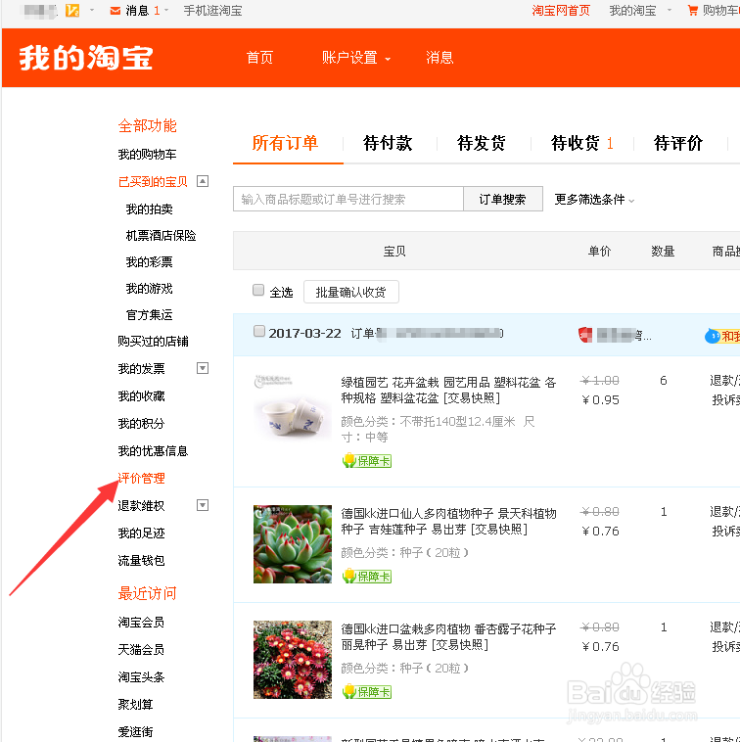Expand the 我的发票 submenu arrow
The width and height of the screenshot is (740, 742).
point(203,368)
